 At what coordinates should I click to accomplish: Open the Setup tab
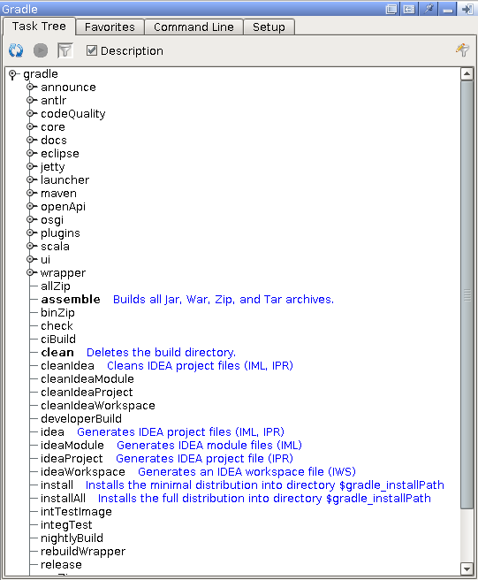269,27
